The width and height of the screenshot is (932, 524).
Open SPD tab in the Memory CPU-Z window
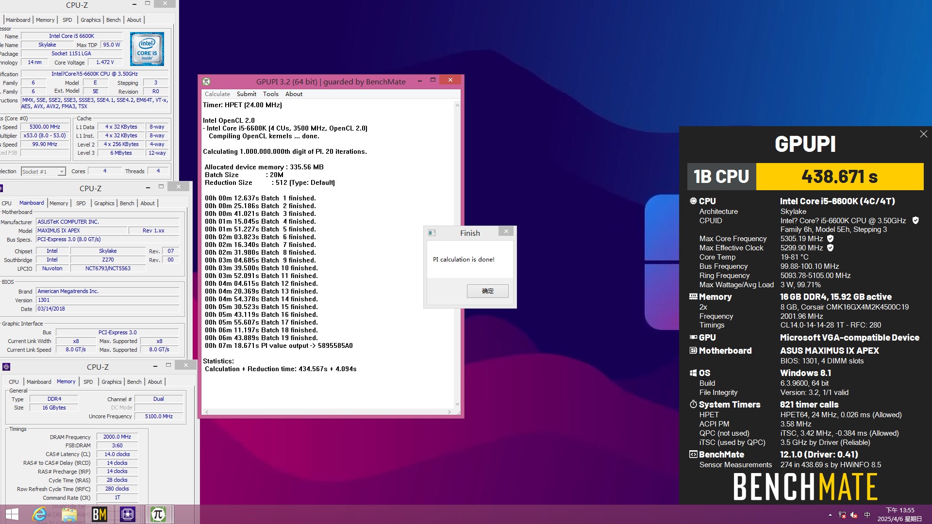[x=88, y=382]
